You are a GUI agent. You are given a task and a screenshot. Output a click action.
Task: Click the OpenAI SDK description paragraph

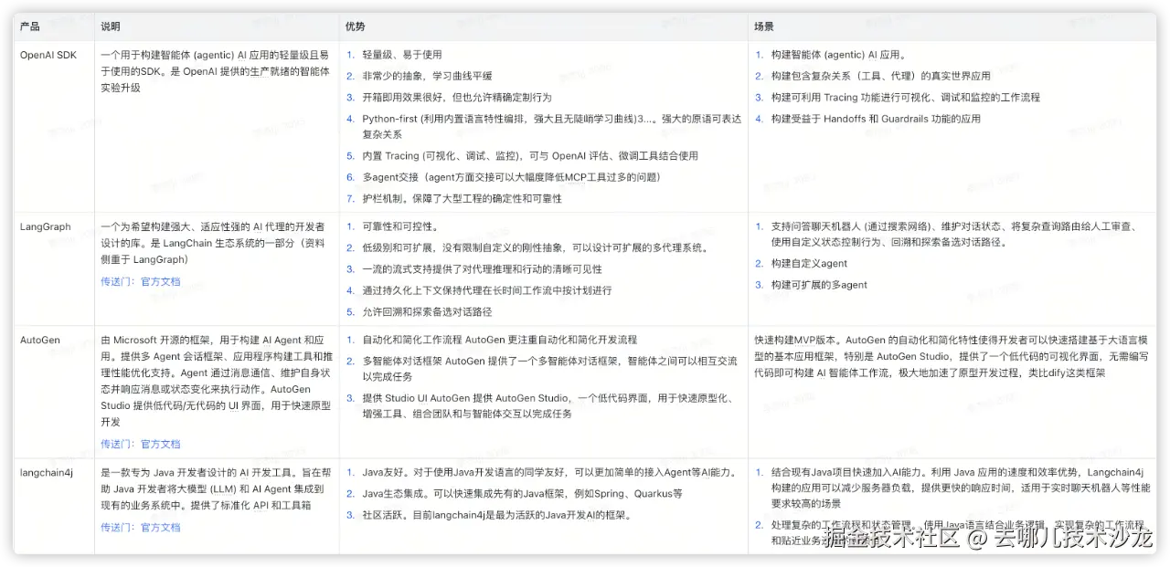point(216,71)
